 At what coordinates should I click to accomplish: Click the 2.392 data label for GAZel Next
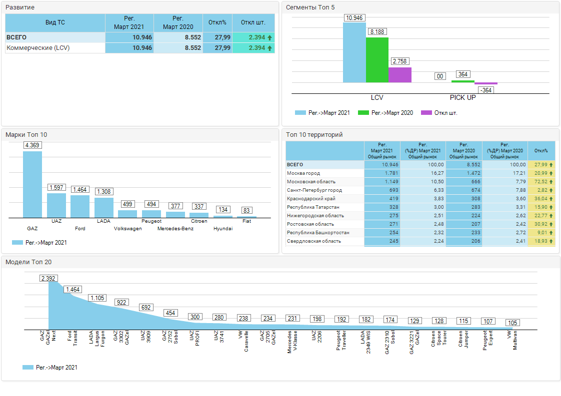pyautogui.click(x=48, y=278)
